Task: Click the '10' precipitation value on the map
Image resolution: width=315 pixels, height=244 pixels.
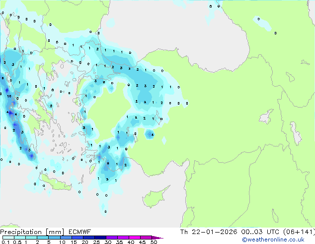Action: (x=9, y=97)
